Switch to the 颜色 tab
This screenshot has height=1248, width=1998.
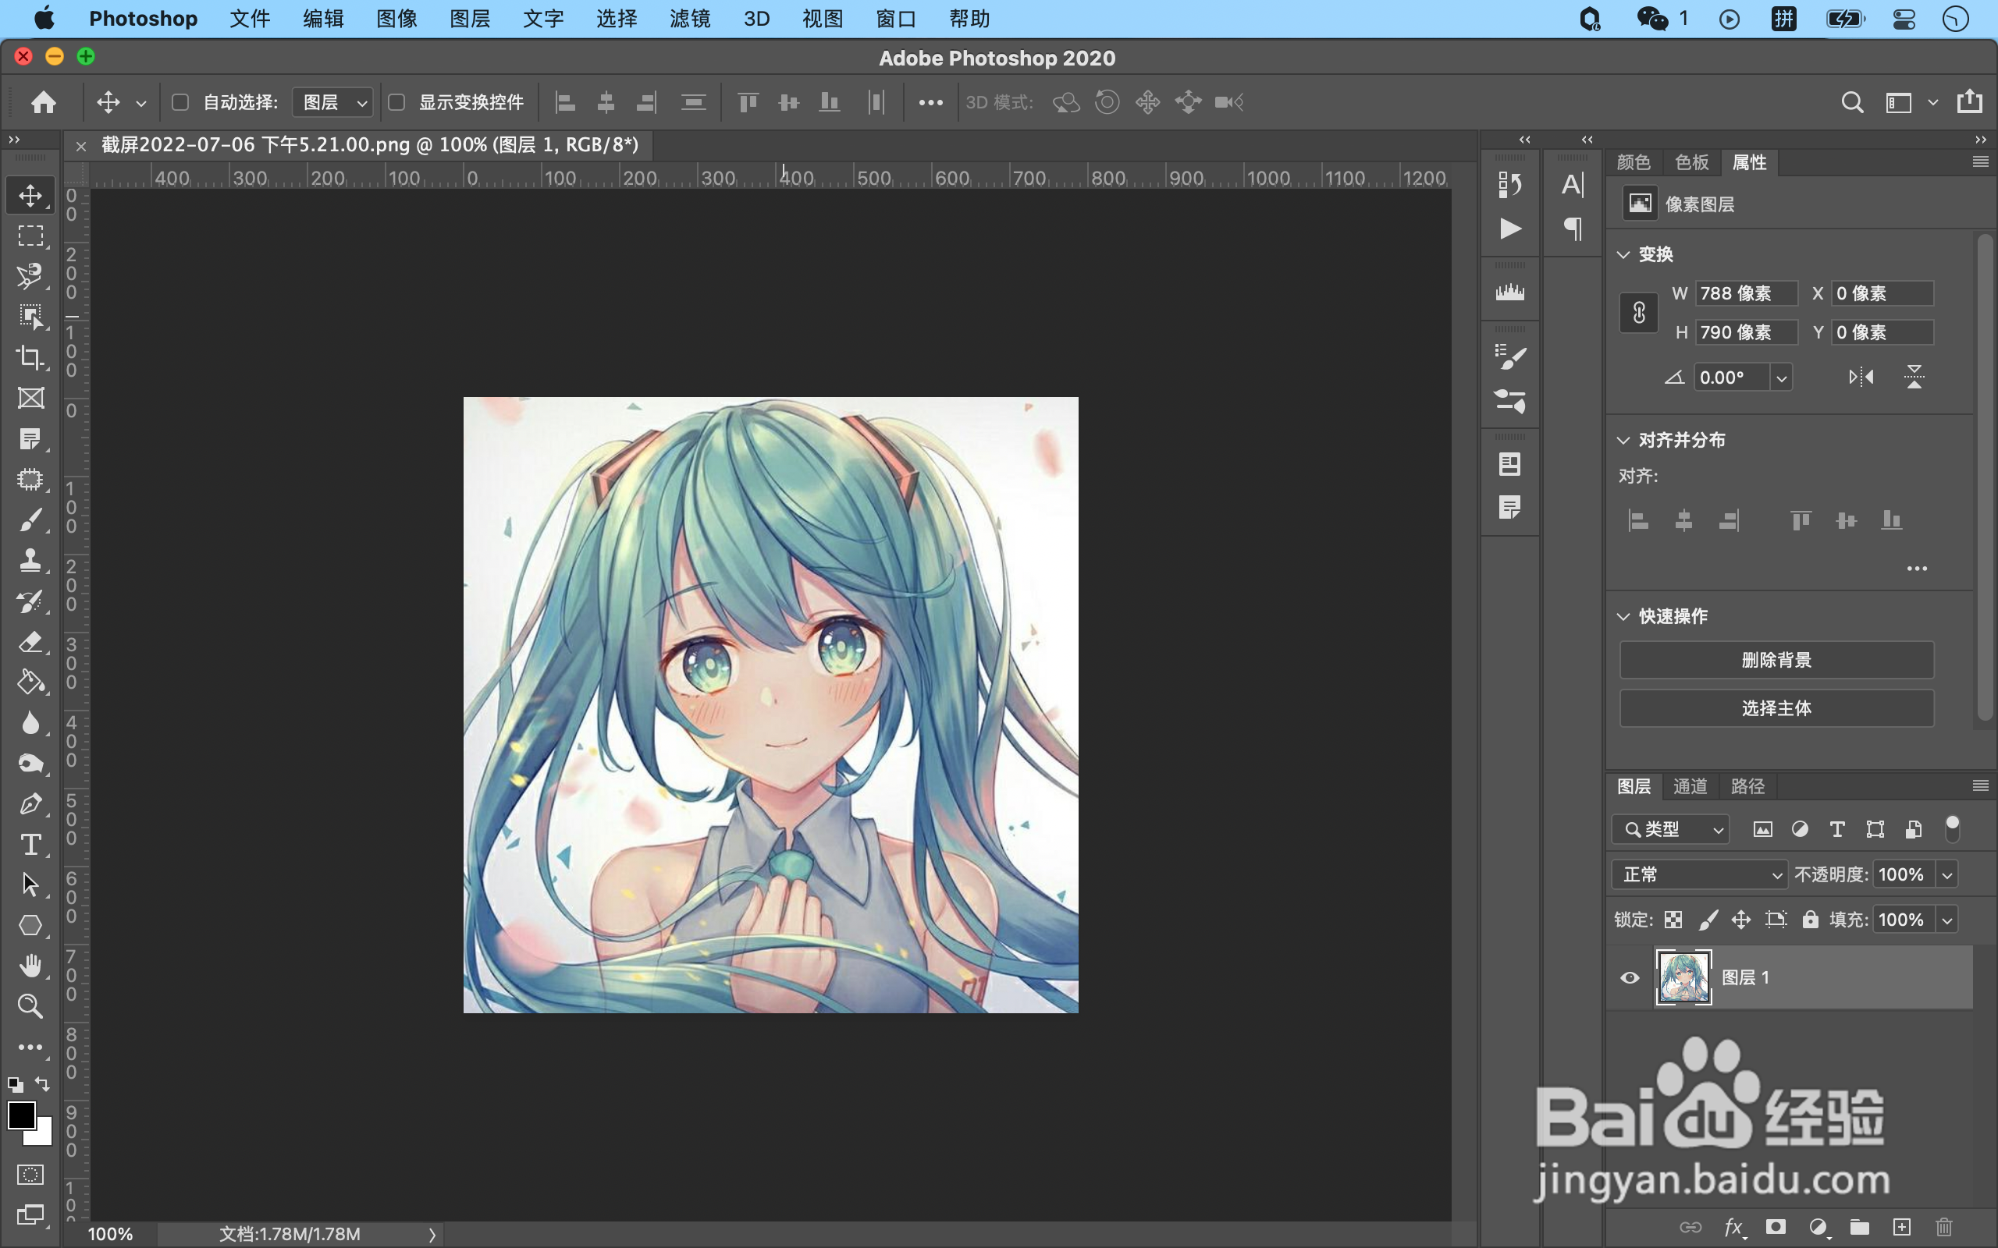tap(1633, 162)
